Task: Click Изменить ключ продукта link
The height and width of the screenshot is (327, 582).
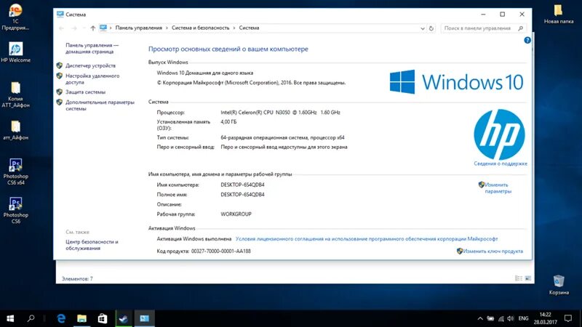Action: point(493,251)
